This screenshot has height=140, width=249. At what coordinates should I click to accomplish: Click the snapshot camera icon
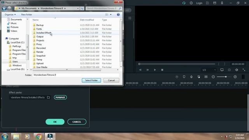229,70
